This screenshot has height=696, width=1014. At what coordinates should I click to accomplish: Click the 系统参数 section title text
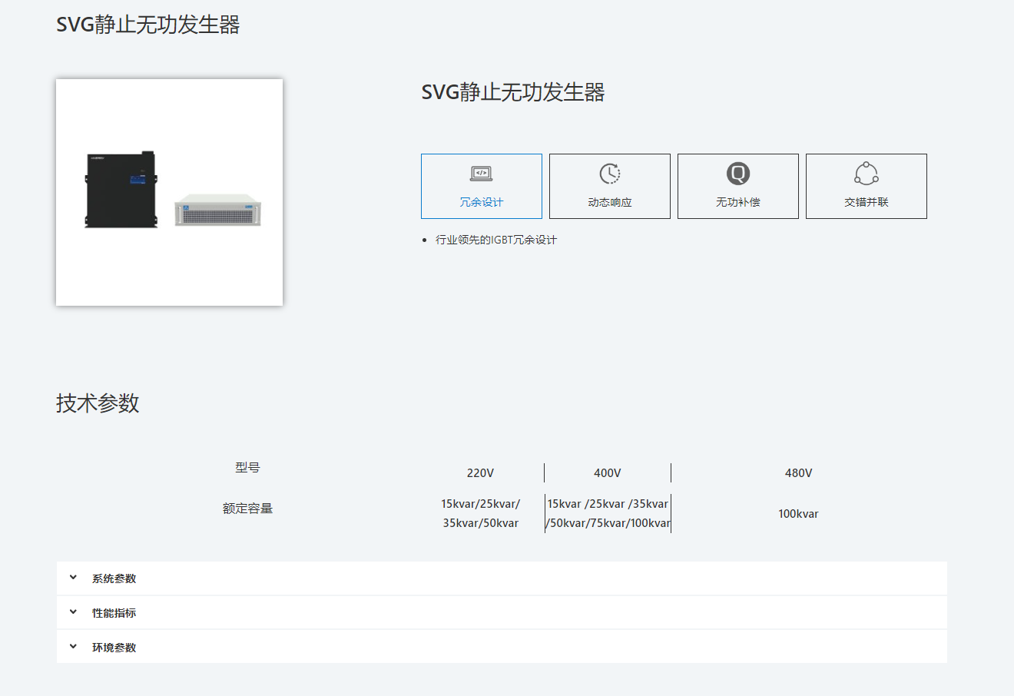coord(114,578)
